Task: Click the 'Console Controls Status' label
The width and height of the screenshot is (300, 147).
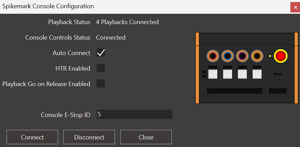Action: (x=58, y=37)
